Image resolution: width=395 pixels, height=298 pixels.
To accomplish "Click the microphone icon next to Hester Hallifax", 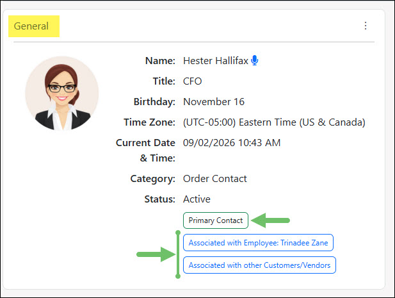I will tap(255, 60).
